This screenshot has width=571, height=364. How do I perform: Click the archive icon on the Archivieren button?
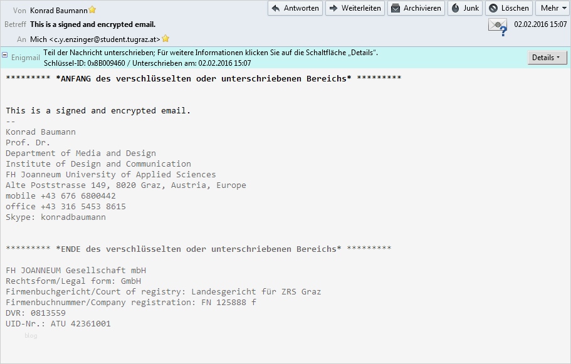395,8
